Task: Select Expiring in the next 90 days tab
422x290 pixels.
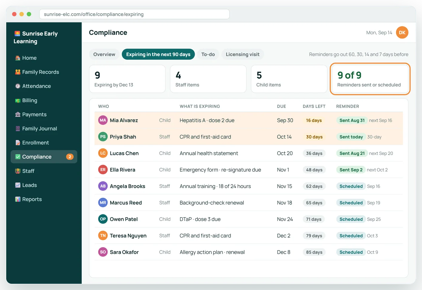Action: [x=158, y=54]
